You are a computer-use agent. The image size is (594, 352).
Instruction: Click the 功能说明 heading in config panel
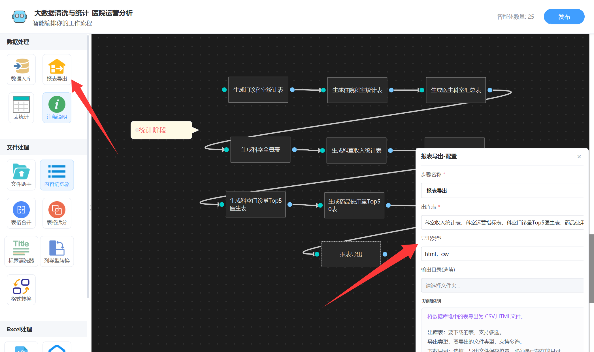coord(431,301)
